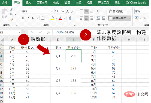
Task: Open merge and center dropdown arrow
Action: pos(129,18)
